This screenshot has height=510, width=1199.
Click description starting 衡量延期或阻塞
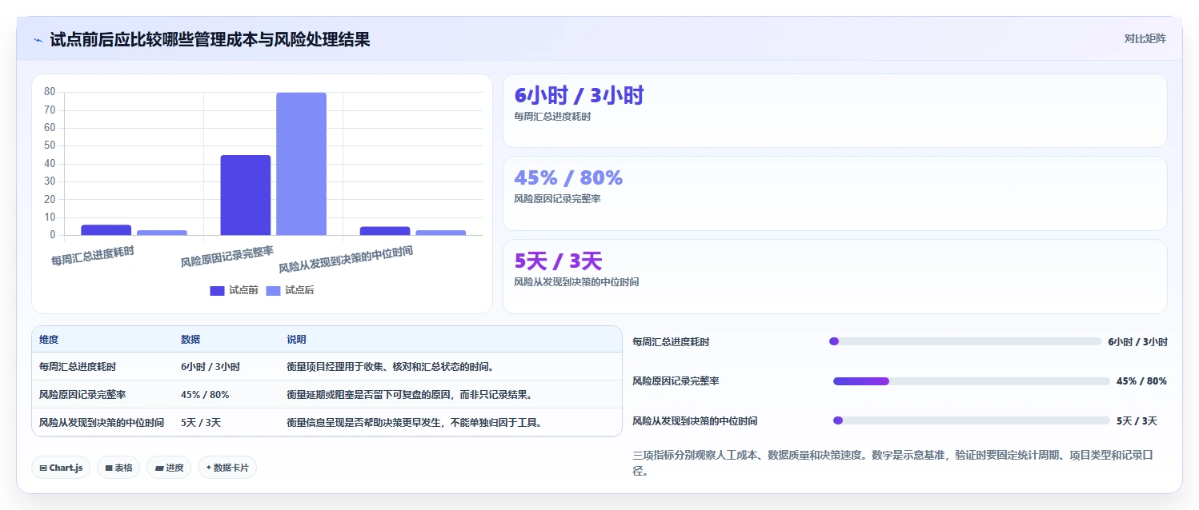[x=410, y=395]
